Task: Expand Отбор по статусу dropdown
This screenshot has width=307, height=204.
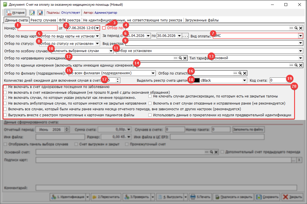Action: 97,43
